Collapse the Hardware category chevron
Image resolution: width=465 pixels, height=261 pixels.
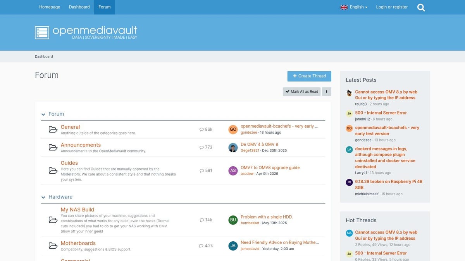43,197
